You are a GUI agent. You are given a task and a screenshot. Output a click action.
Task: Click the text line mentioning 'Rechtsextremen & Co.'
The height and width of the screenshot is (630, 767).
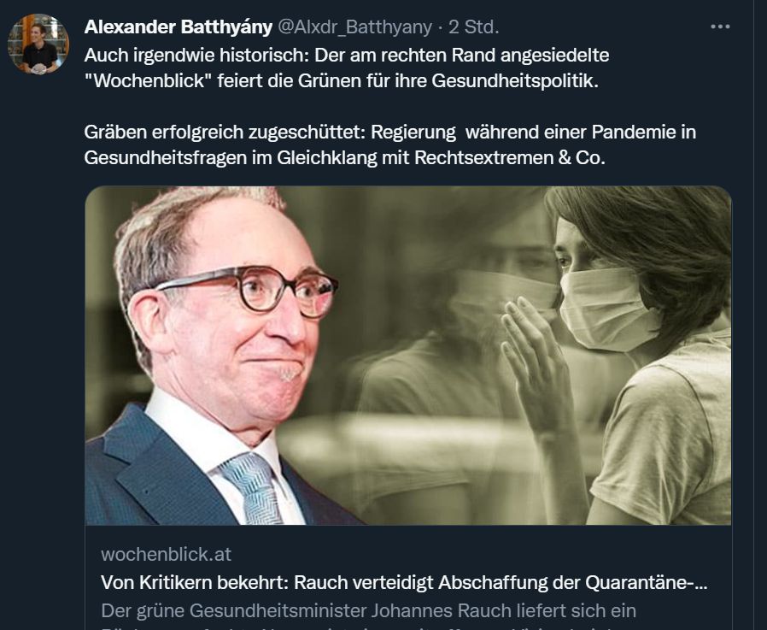coord(344,157)
